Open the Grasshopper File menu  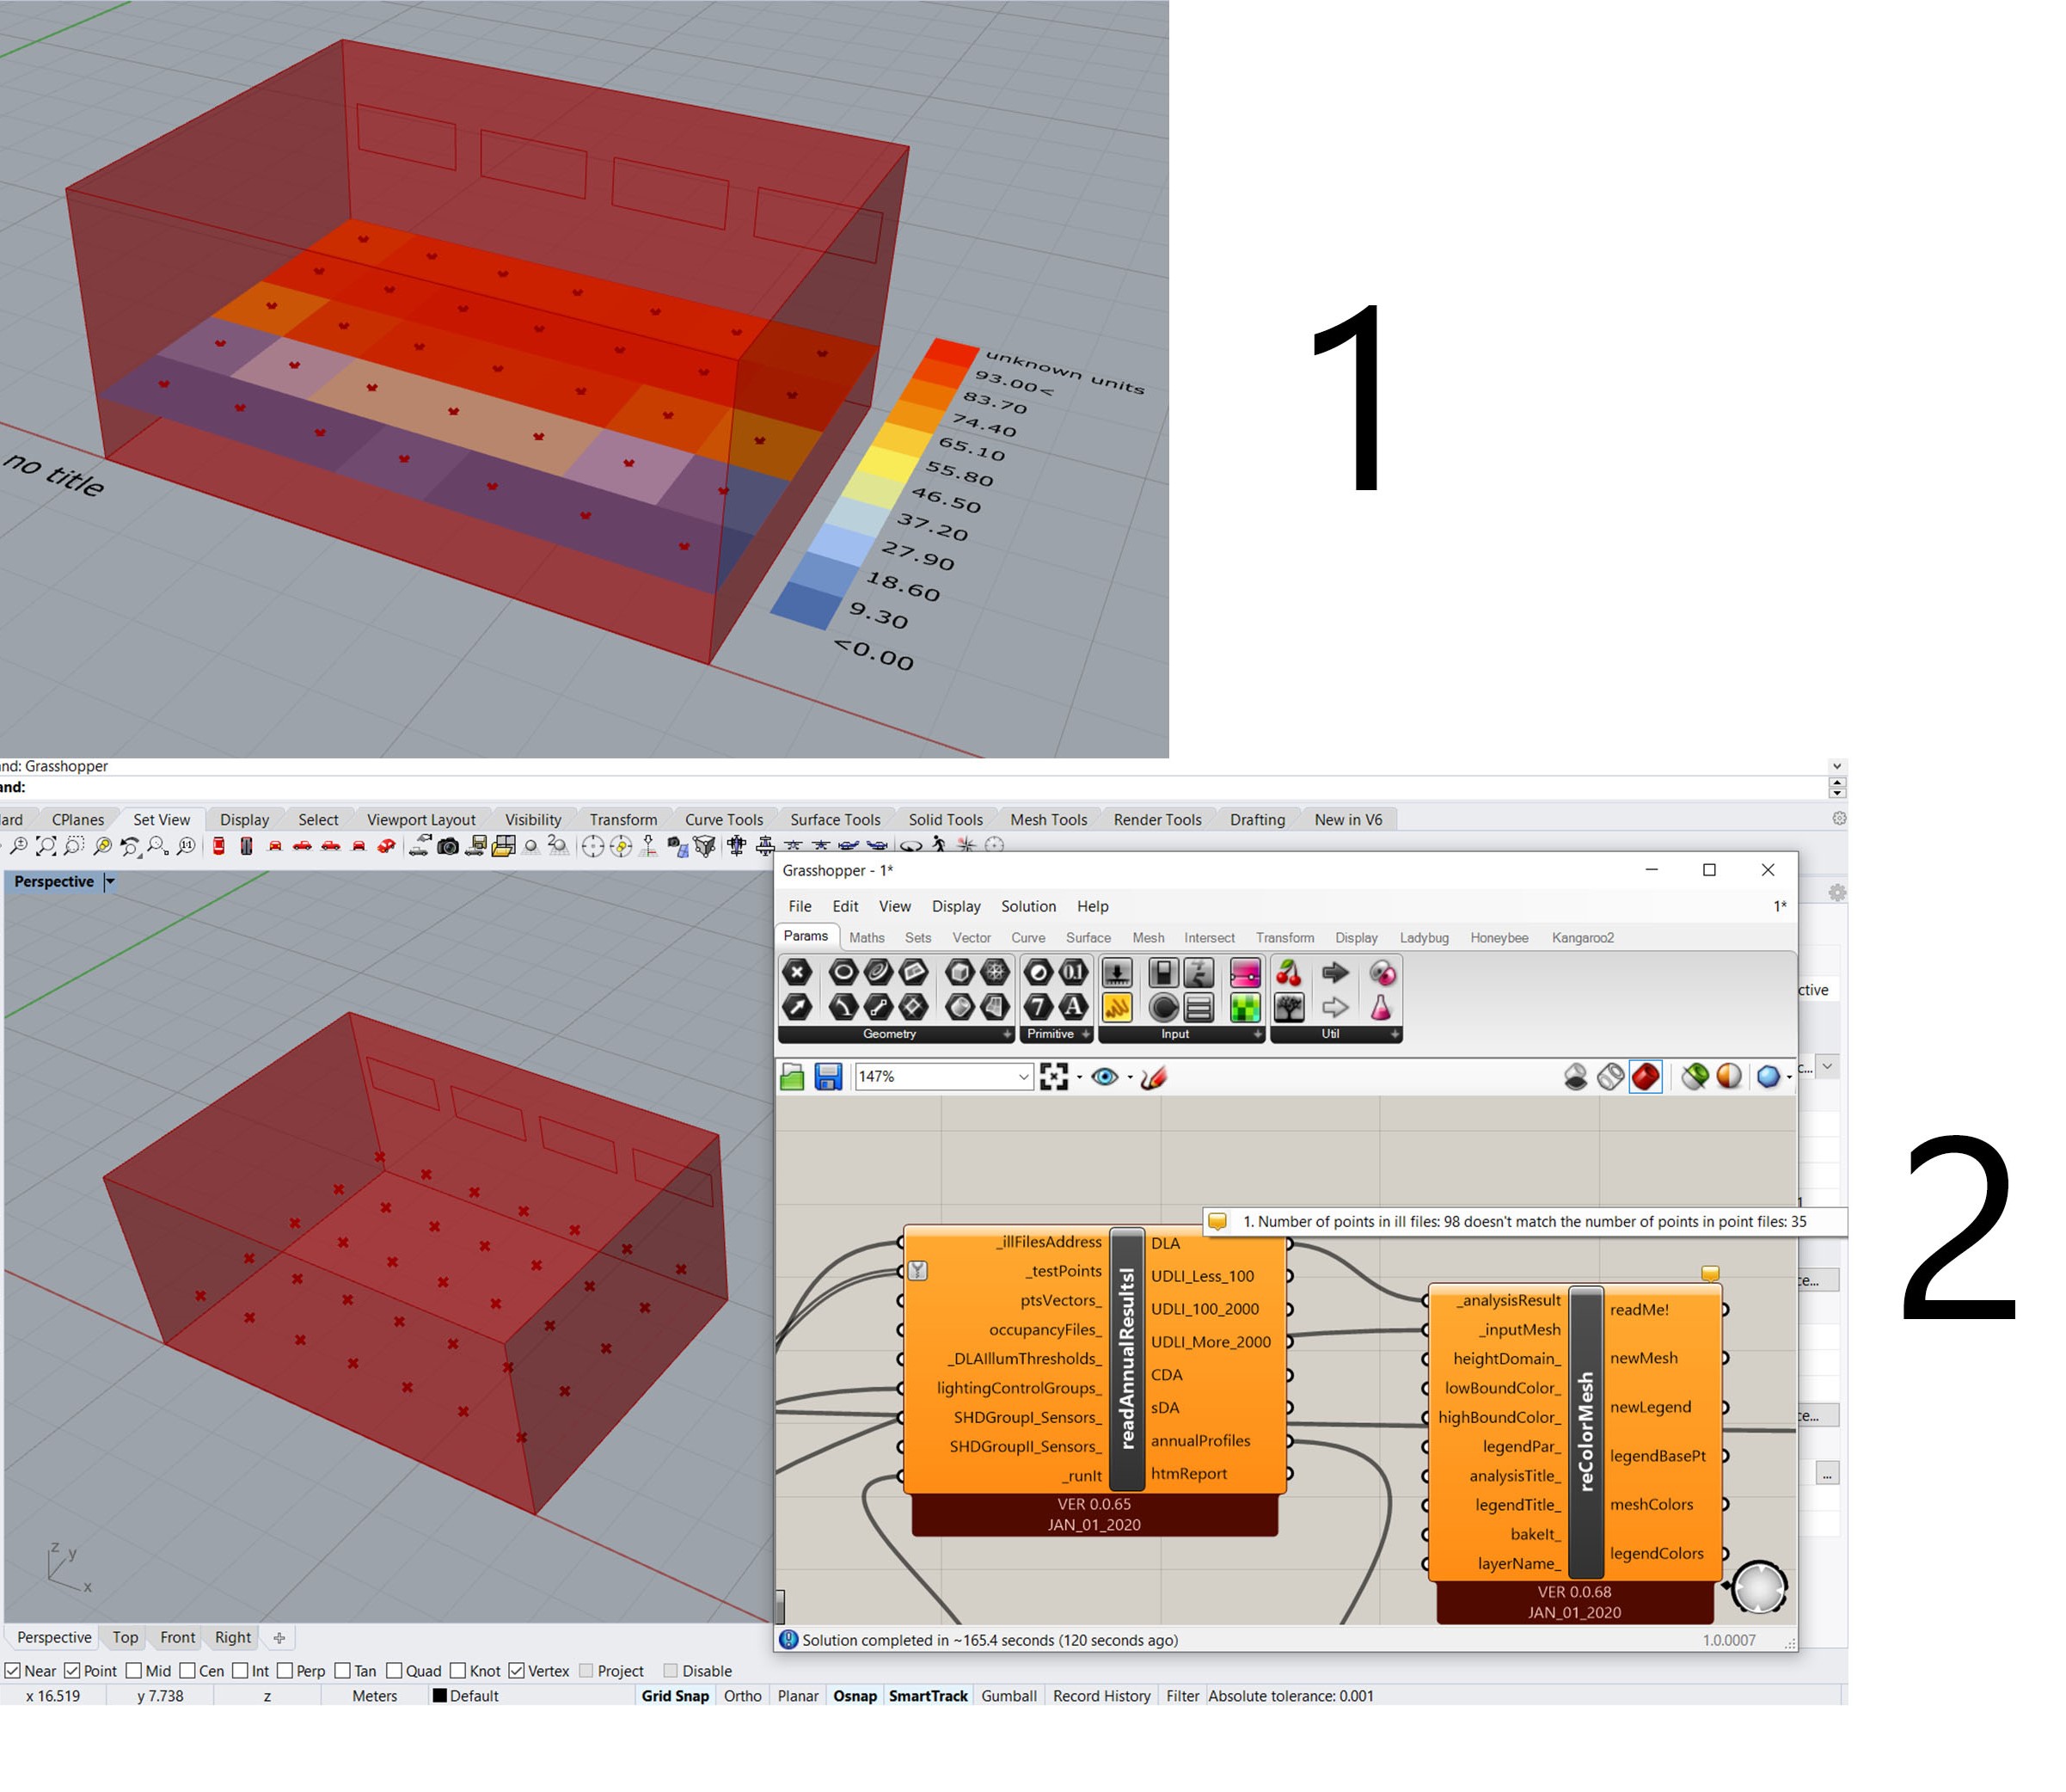(x=800, y=907)
